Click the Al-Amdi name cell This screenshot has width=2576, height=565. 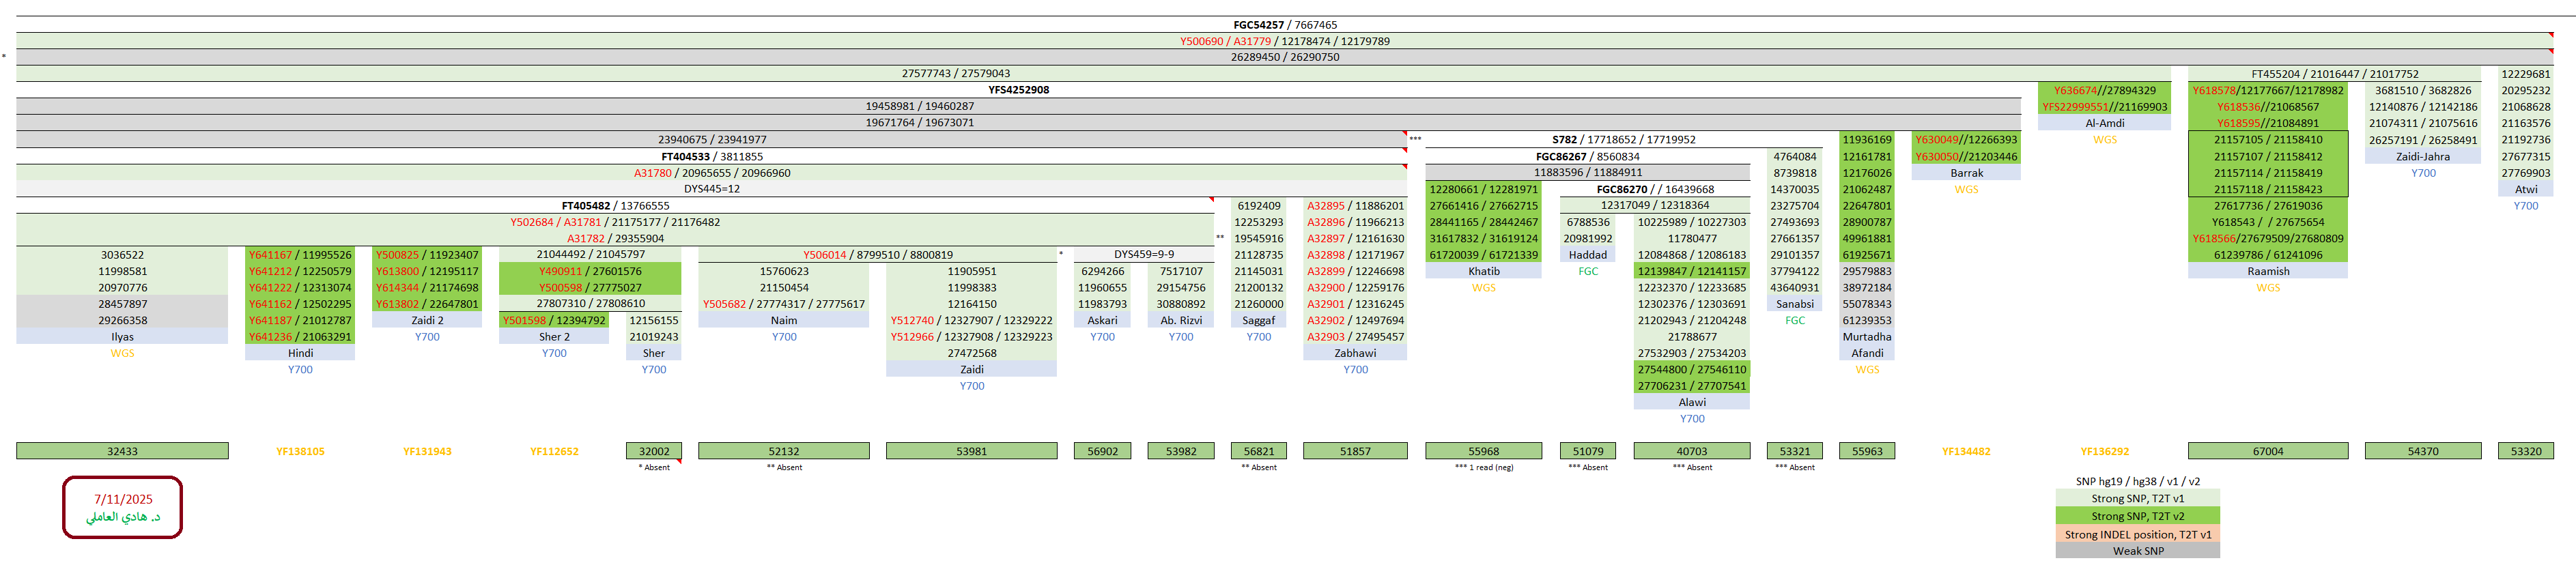2104,123
